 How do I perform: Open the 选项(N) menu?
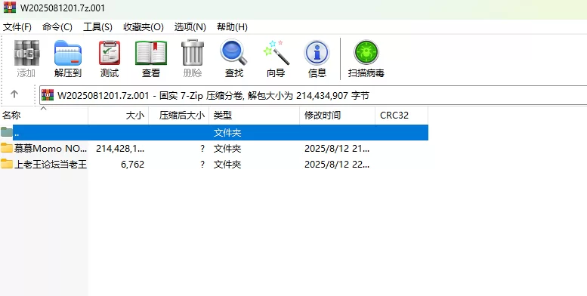pyautogui.click(x=190, y=27)
